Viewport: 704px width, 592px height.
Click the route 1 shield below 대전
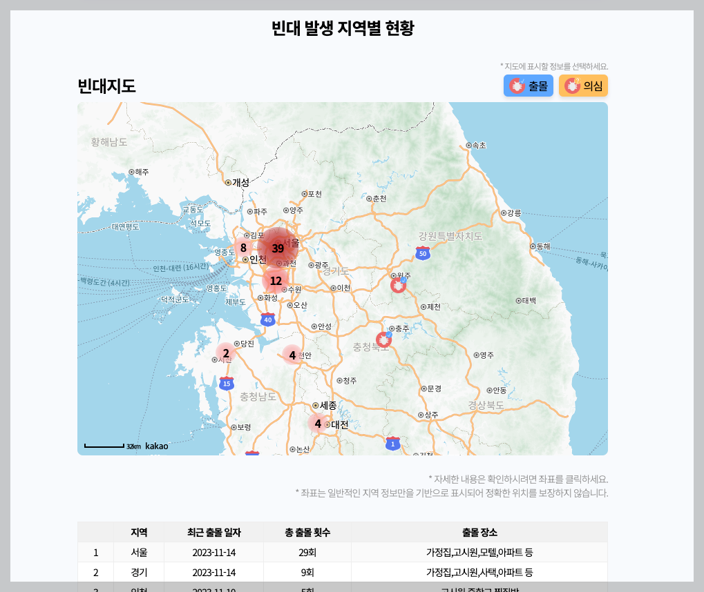click(x=393, y=444)
